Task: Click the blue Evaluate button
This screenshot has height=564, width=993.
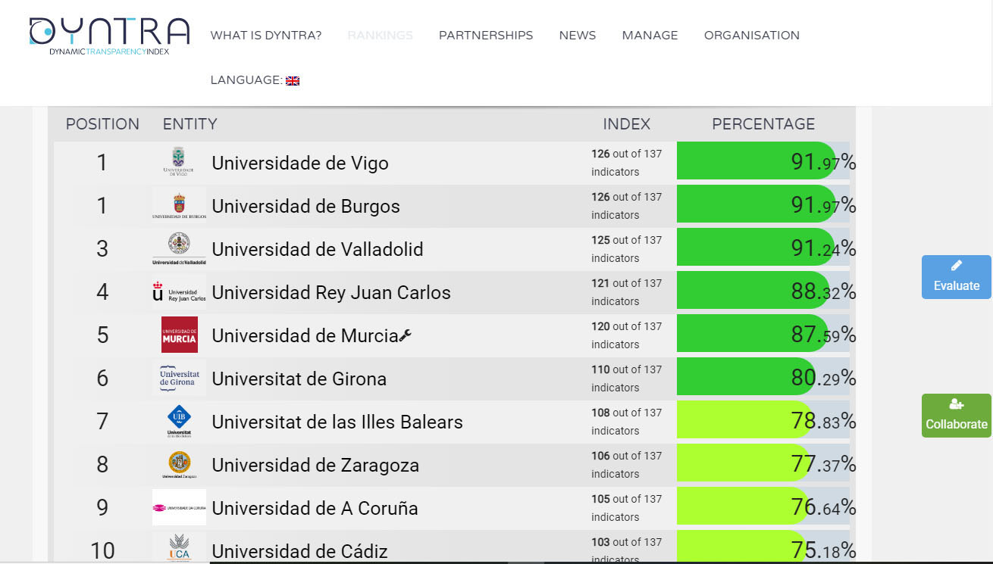Action: [x=957, y=277]
